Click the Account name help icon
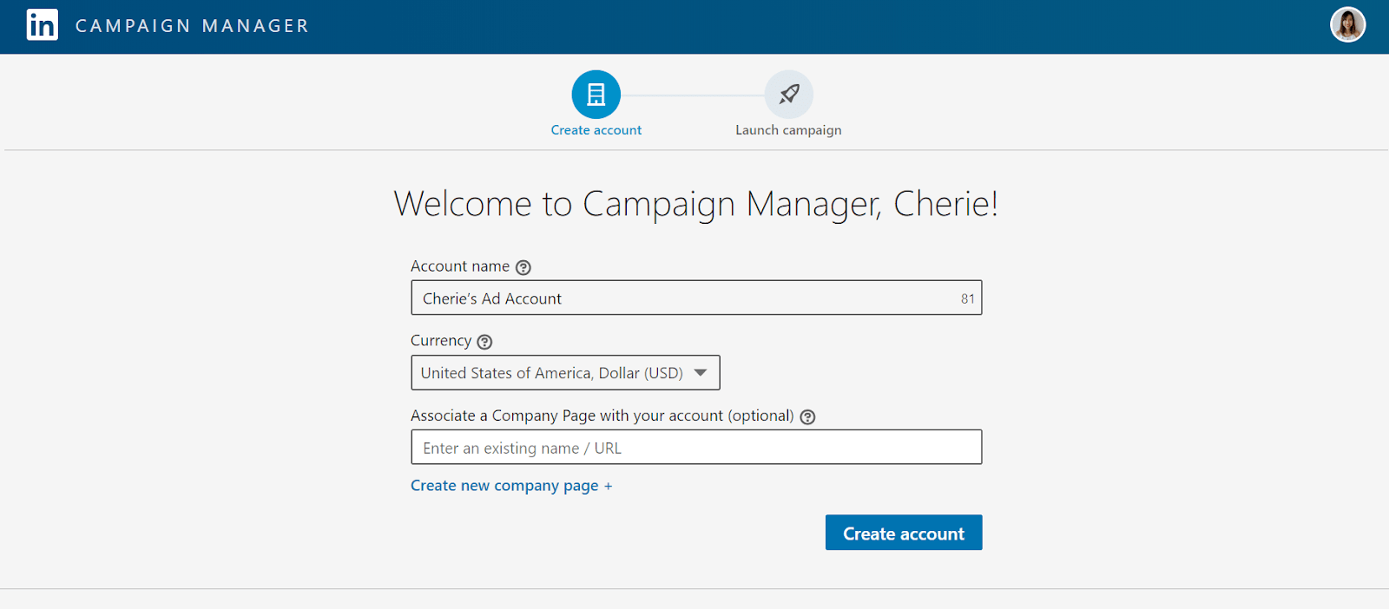 pos(523,267)
